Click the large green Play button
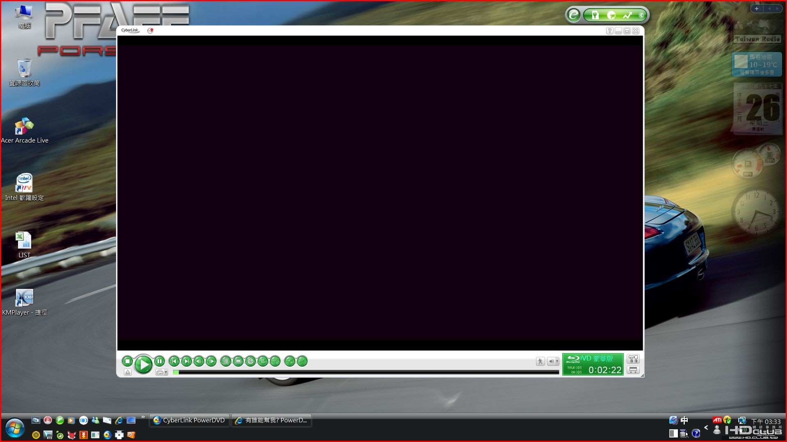The height and width of the screenshot is (442, 787). tap(143, 364)
